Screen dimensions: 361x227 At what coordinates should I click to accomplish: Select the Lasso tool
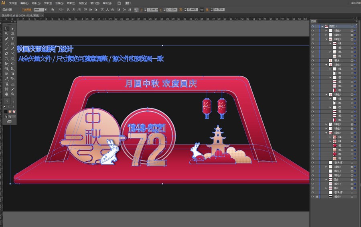12,34
